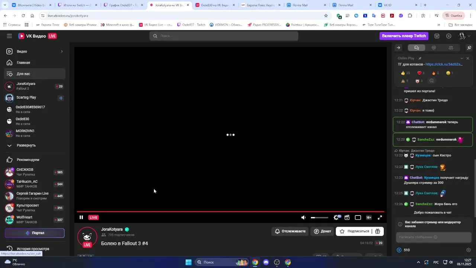Open Scarteg Play channel in sidebar
The width and height of the screenshot is (476, 268).
pyautogui.click(x=35, y=98)
